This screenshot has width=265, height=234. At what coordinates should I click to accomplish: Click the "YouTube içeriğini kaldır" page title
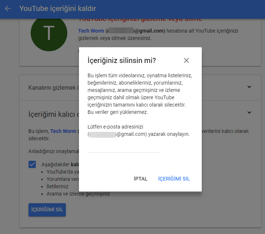click(x=58, y=8)
